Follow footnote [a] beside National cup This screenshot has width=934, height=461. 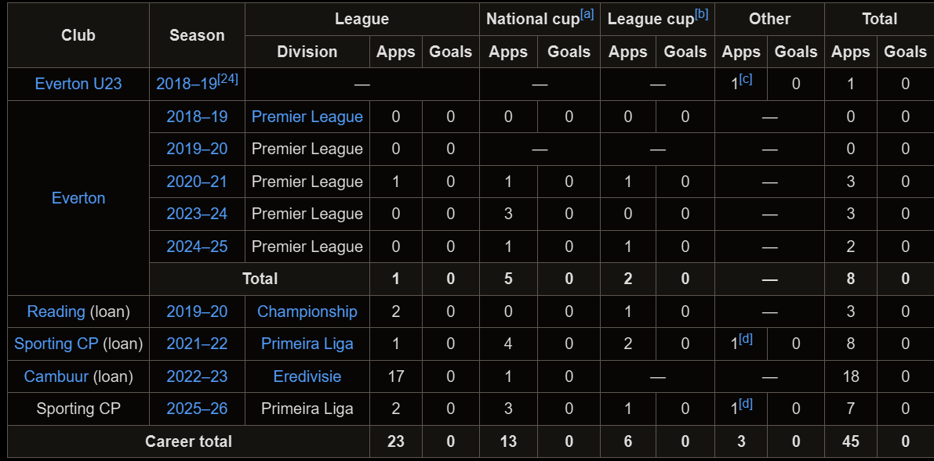pos(587,14)
